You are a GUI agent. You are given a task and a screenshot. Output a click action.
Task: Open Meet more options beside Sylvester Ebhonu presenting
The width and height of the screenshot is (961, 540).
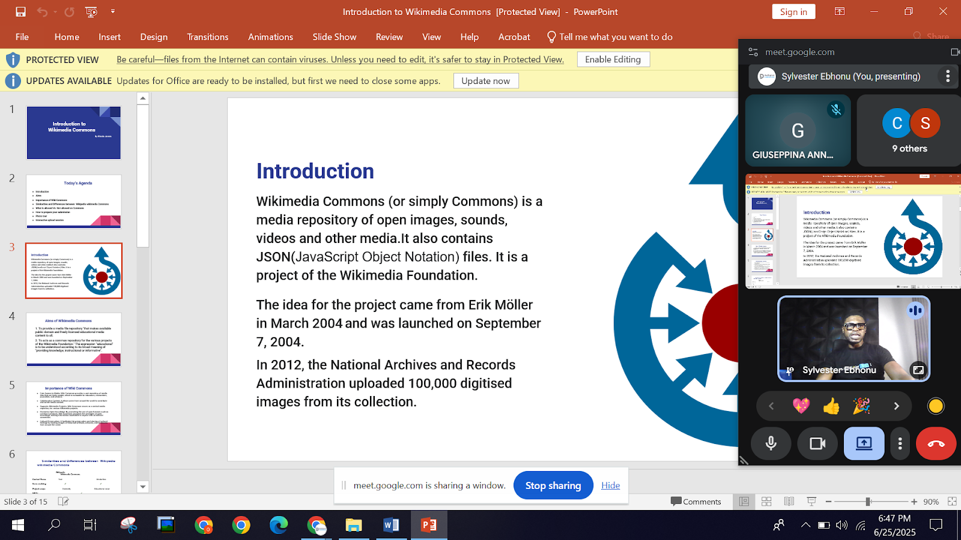click(x=948, y=76)
